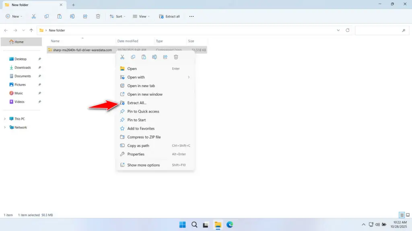Image resolution: width=412 pixels, height=231 pixels.
Task: Select the Cut icon in the context menu
Action: tap(122, 57)
